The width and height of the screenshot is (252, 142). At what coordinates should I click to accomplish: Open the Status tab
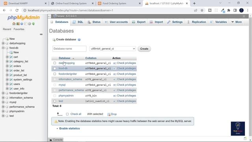pyautogui.click(x=94, y=22)
